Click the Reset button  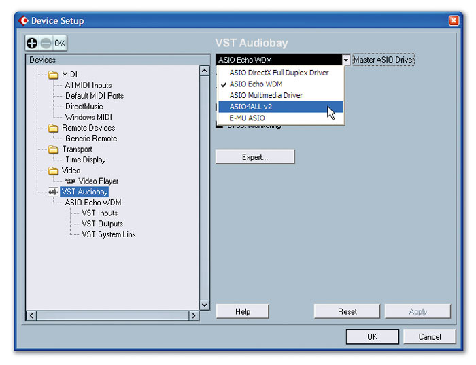[347, 311]
